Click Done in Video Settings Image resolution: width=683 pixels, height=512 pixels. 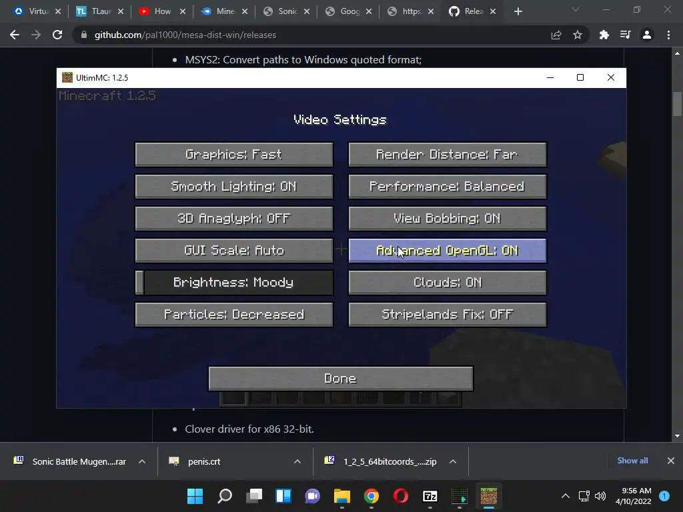(x=341, y=379)
